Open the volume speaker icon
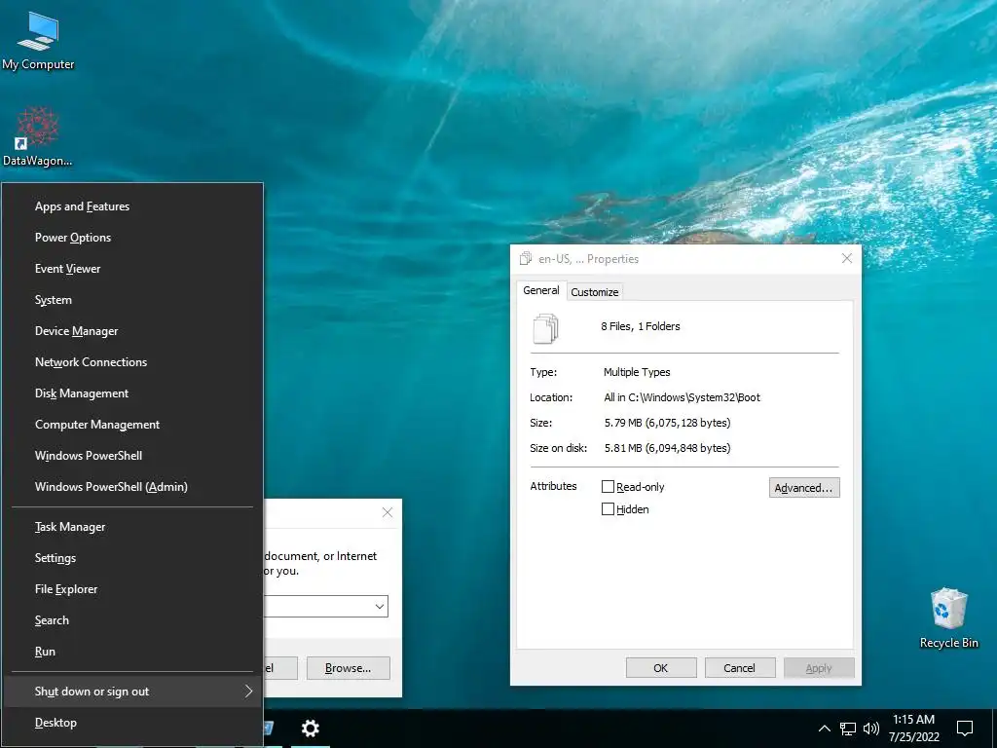Screen dimensions: 997x748 pos(871,729)
